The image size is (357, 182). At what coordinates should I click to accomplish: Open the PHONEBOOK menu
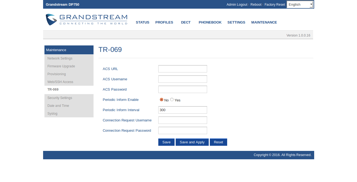click(x=210, y=22)
